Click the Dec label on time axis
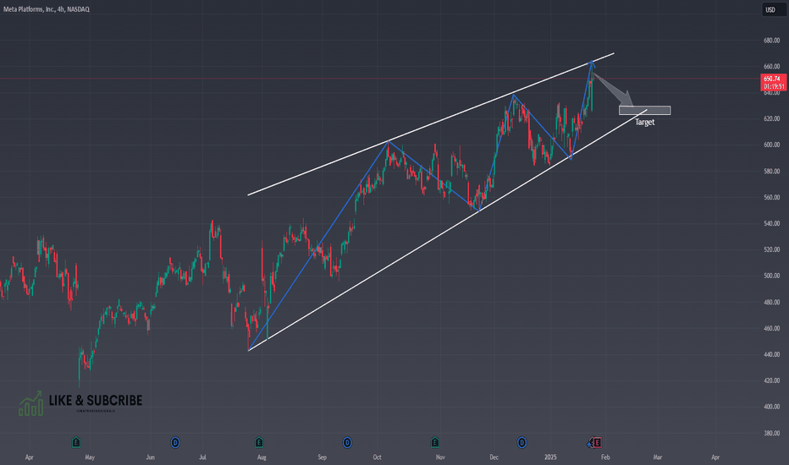Image resolution: width=789 pixels, height=465 pixels. click(x=494, y=457)
